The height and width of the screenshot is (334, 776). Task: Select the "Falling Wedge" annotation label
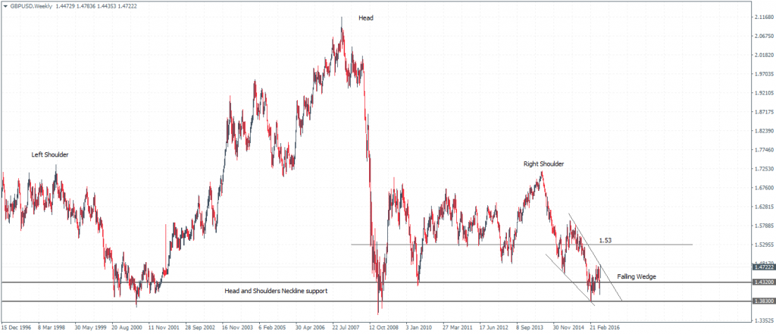point(637,277)
